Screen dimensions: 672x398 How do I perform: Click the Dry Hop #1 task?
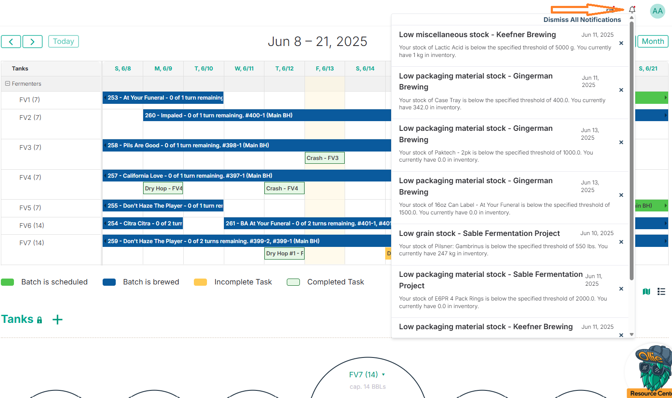[x=284, y=253]
